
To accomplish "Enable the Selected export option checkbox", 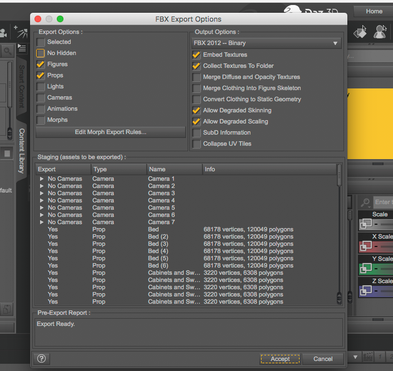I will pyautogui.click(x=41, y=42).
